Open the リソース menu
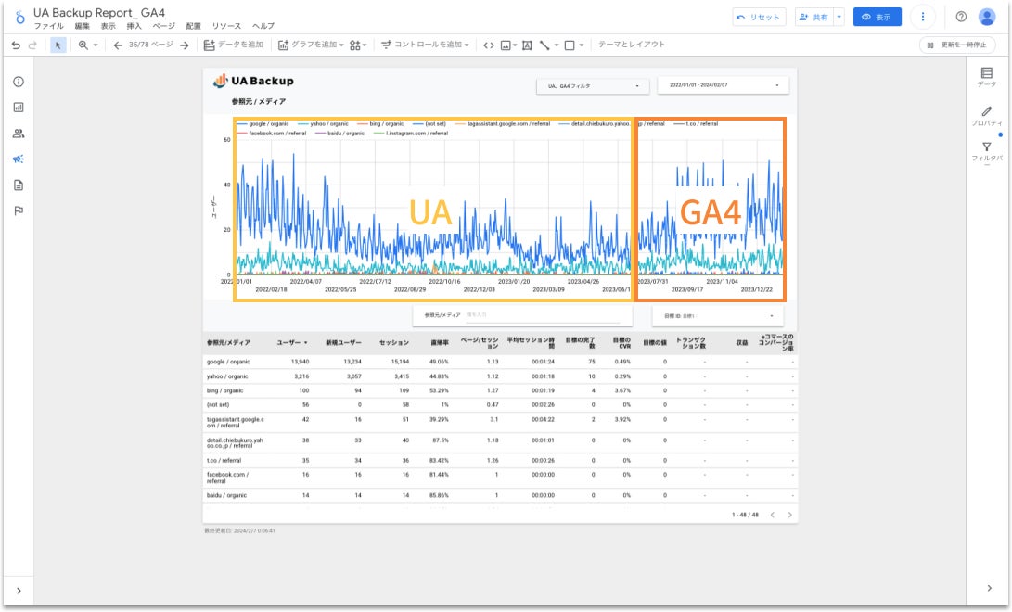 (226, 26)
